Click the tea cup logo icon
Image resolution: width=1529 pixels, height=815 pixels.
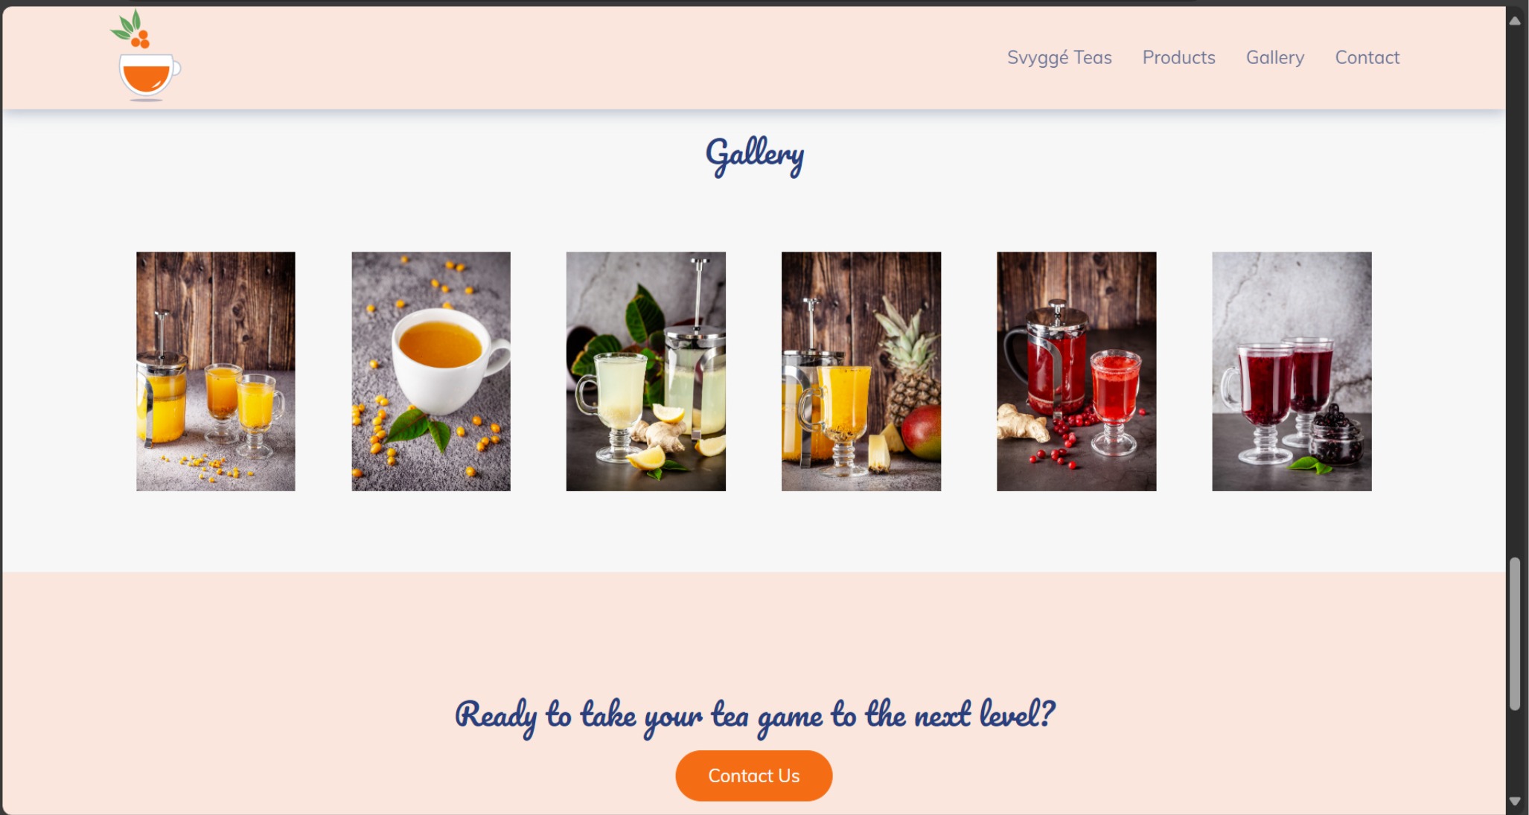(x=146, y=56)
